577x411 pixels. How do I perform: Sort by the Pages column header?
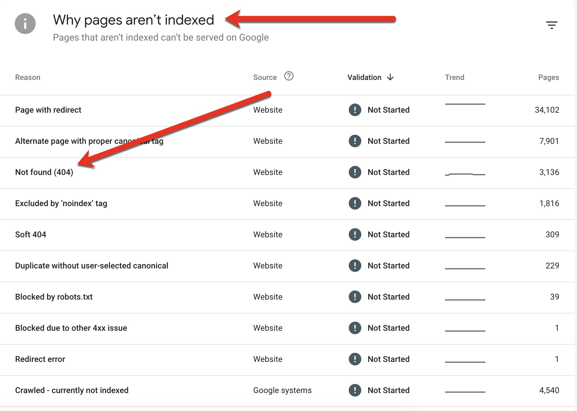548,77
